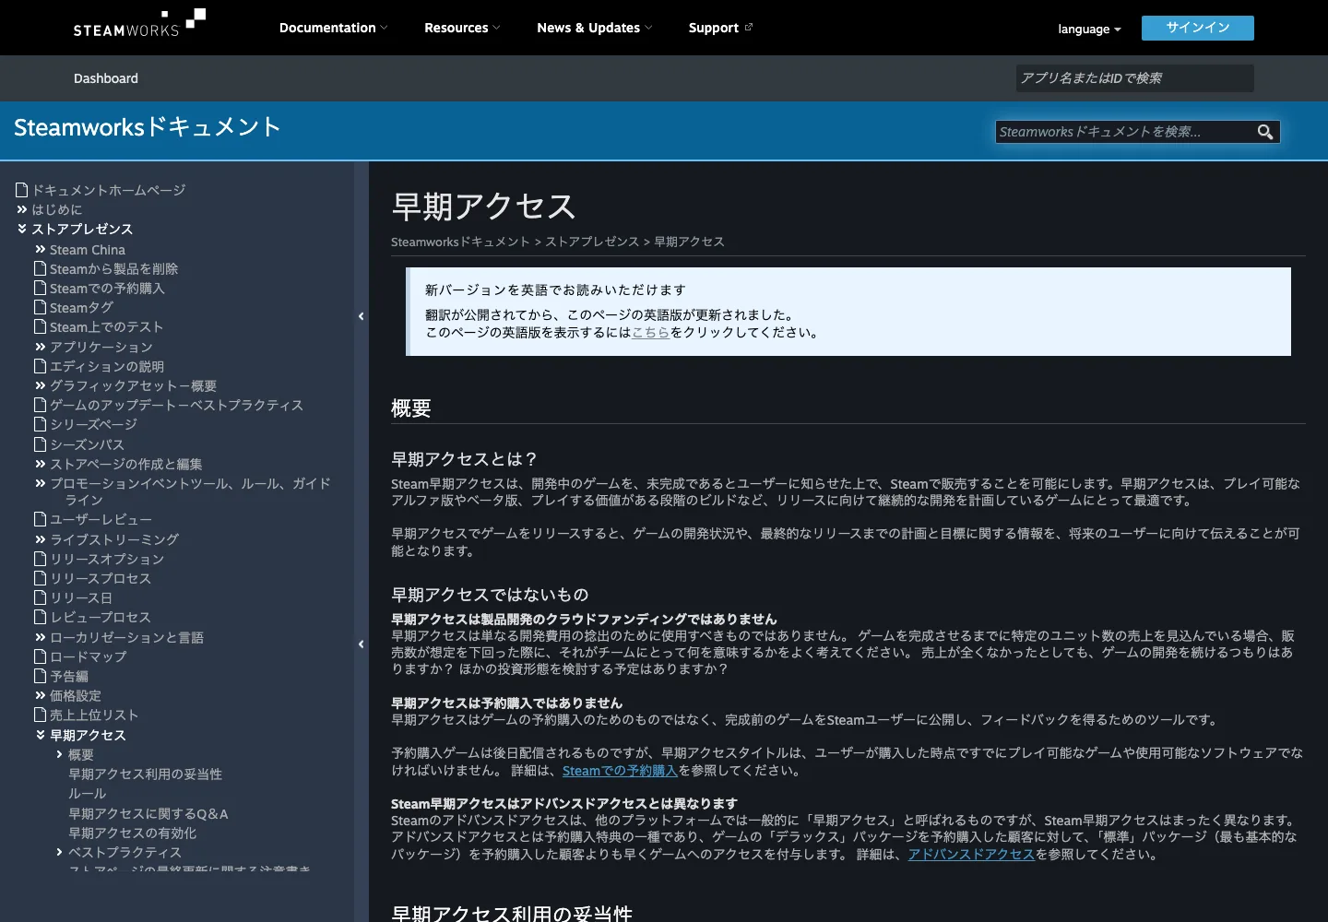The width and height of the screenshot is (1328, 922).
Task: Expand the アプリケーション tree item
Action: [x=41, y=347]
